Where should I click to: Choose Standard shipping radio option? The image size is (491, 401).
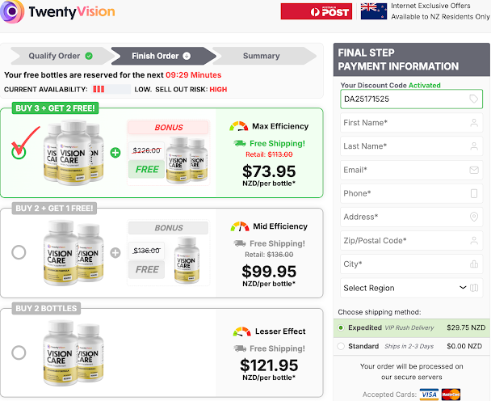coord(341,346)
